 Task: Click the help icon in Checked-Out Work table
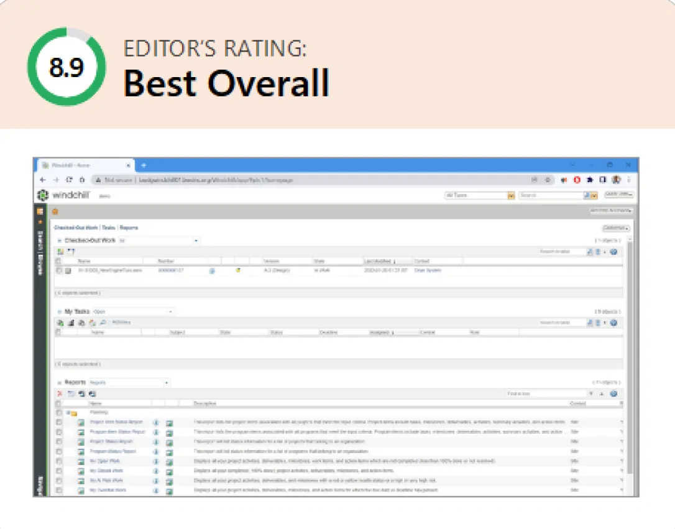point(613,252)
